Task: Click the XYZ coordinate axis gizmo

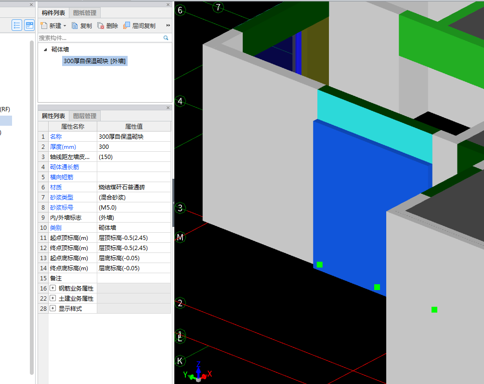Action: click(198, 371)
